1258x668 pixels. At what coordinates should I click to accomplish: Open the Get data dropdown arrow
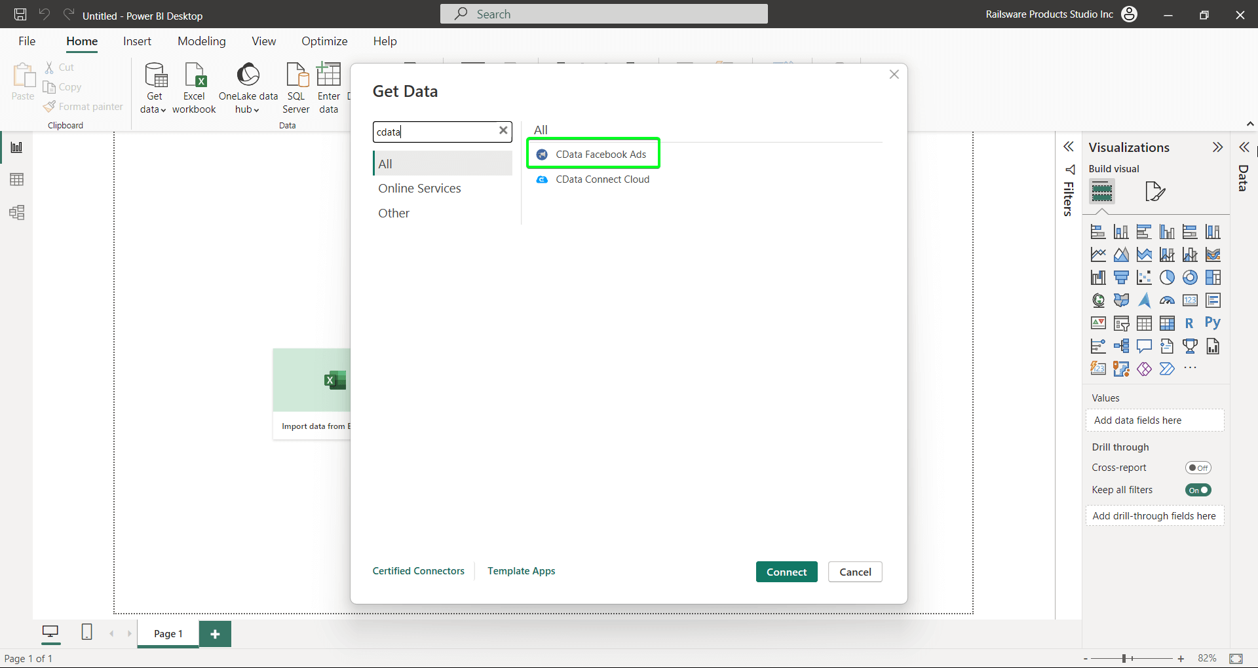click(162, 110)
